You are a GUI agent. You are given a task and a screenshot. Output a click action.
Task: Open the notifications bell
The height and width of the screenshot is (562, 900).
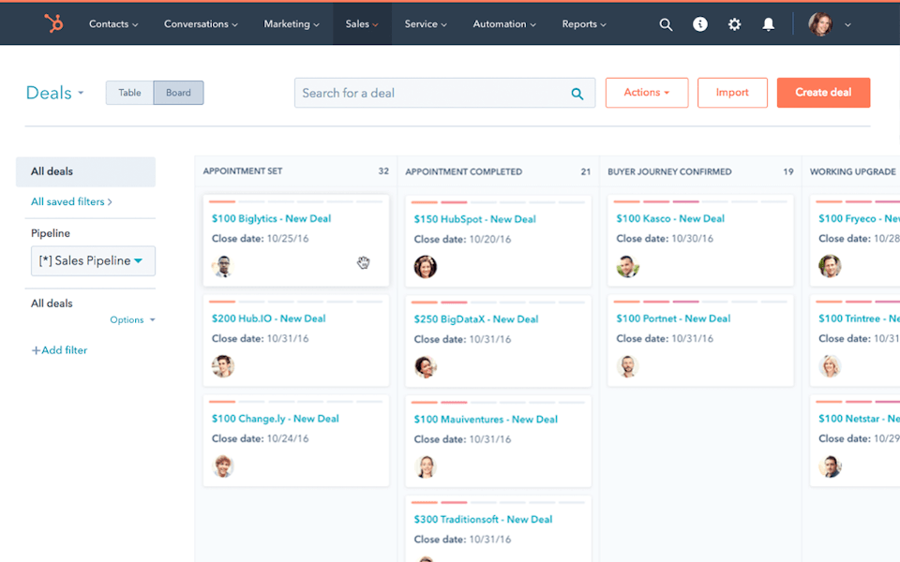768,24
